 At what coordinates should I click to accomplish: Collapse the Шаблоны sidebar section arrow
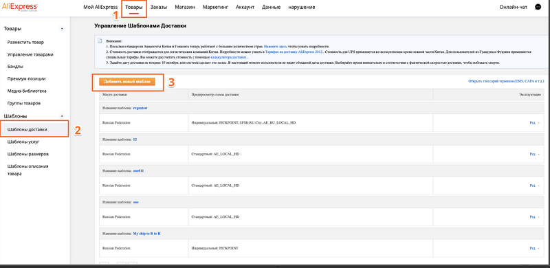coord(62,115)
